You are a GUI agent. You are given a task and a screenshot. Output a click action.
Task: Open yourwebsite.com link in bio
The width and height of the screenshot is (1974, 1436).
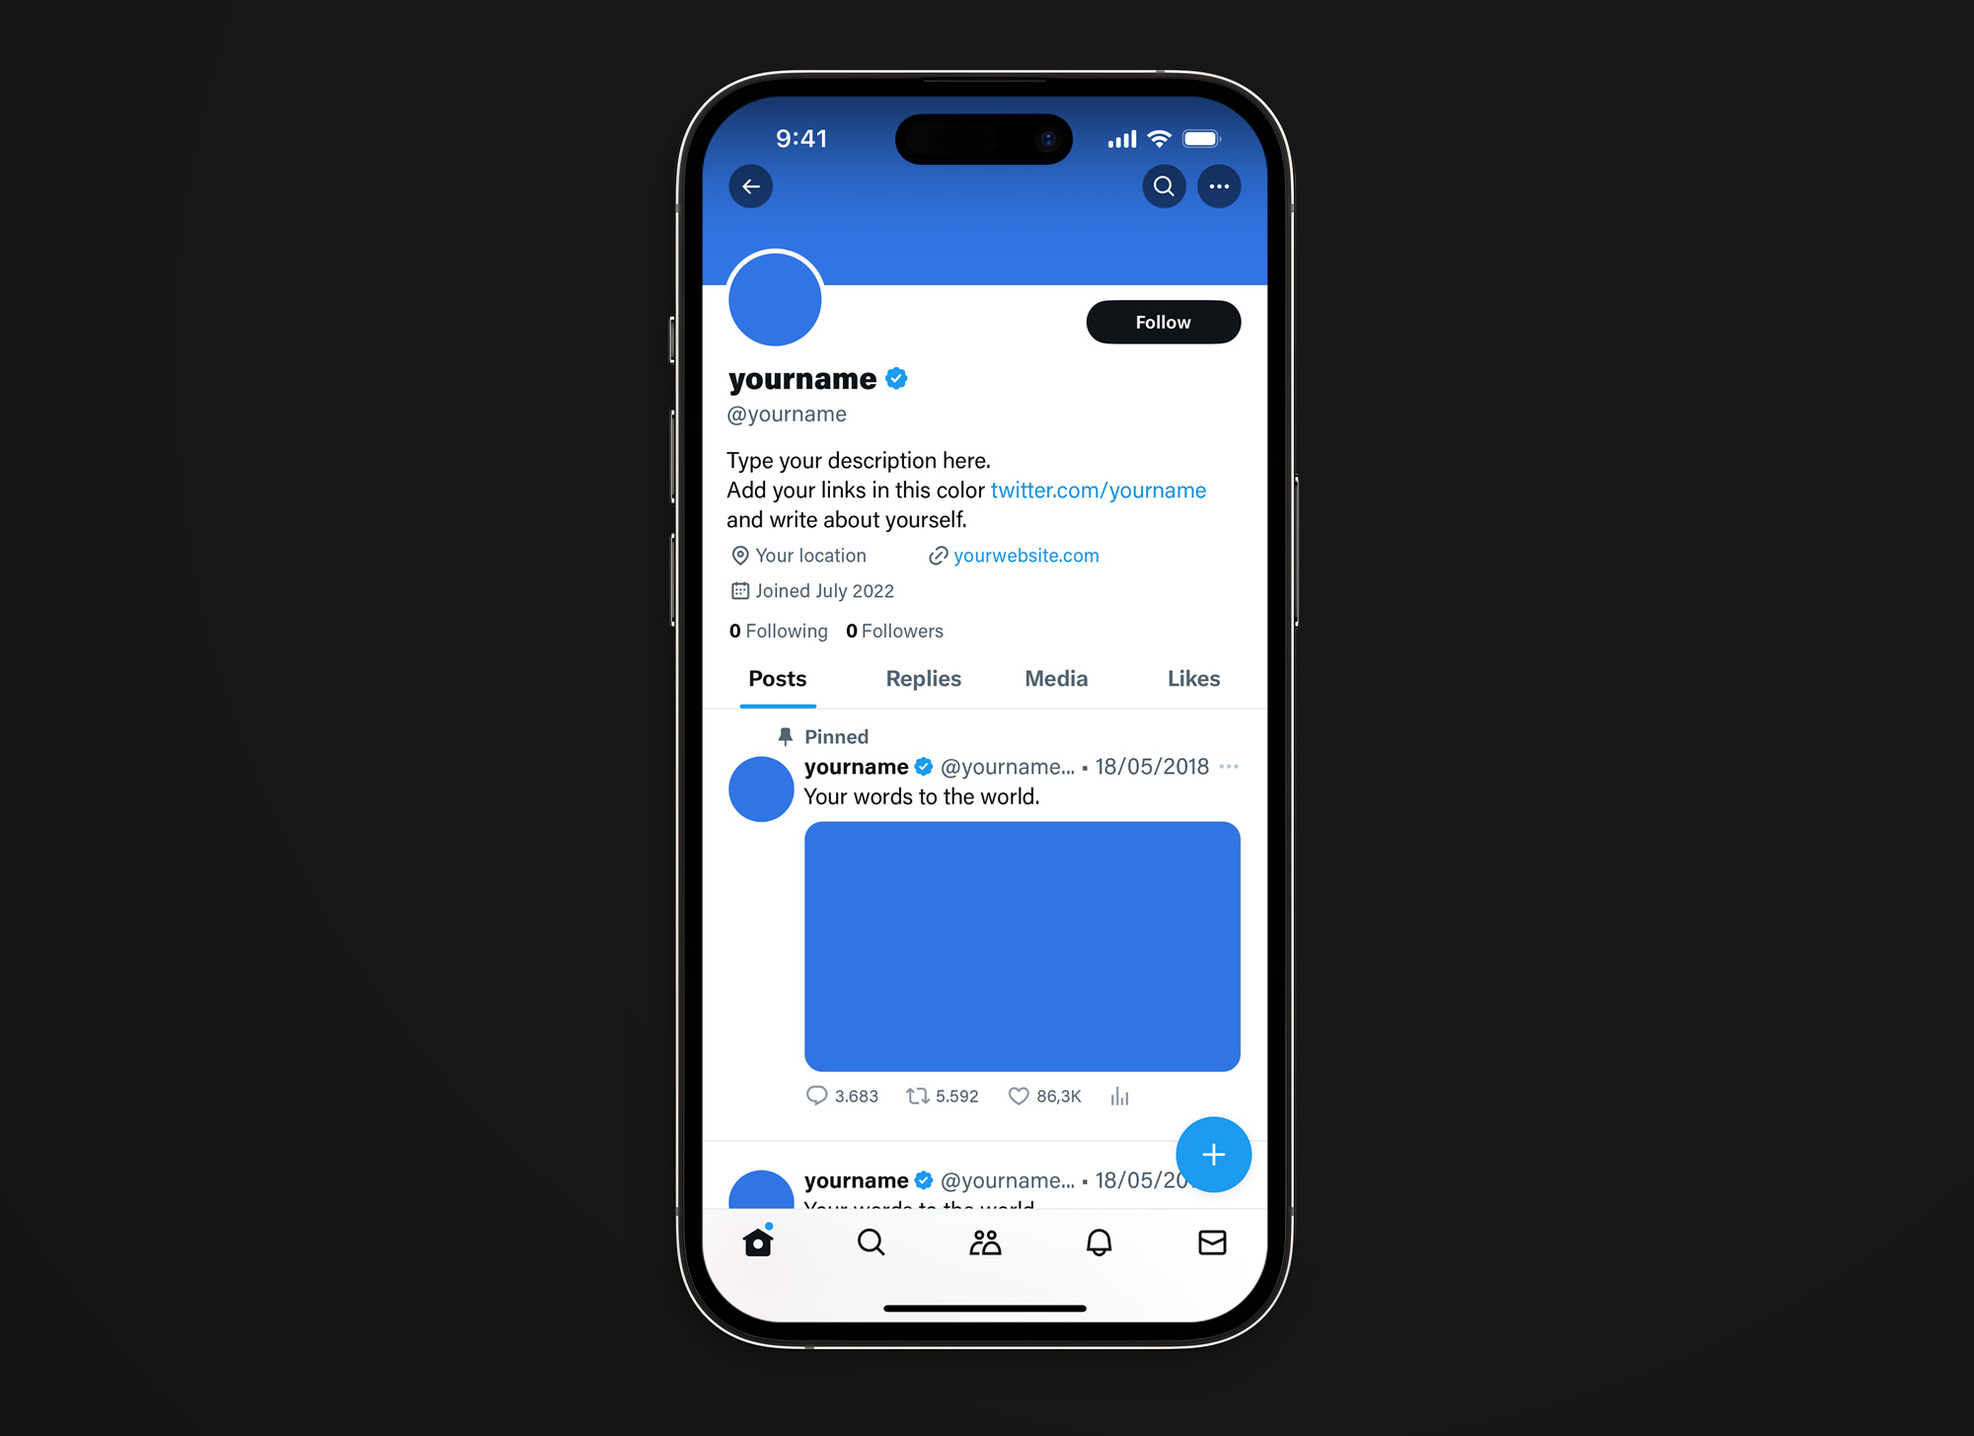[x=1024, y=555]
